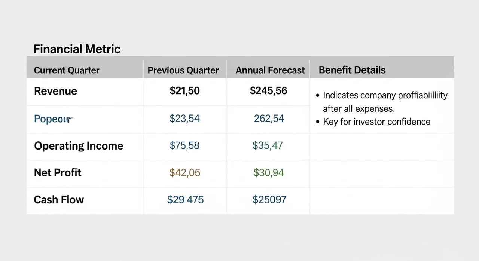Click the Financial Metric table title
Viewport: 479px width, 261px height.
(x=77, y=49)
